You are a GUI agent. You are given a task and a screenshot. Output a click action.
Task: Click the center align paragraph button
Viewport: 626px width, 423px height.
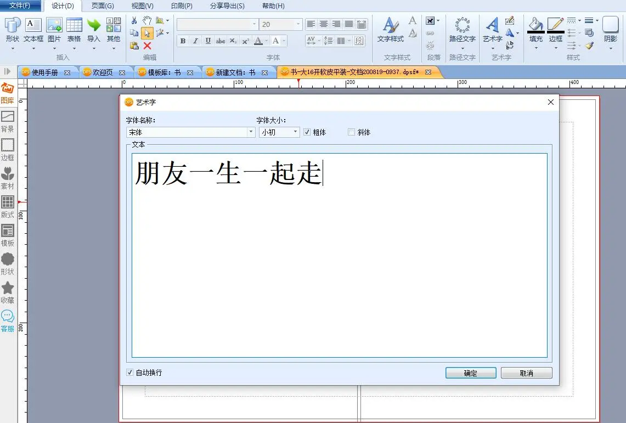coord(324,24)
